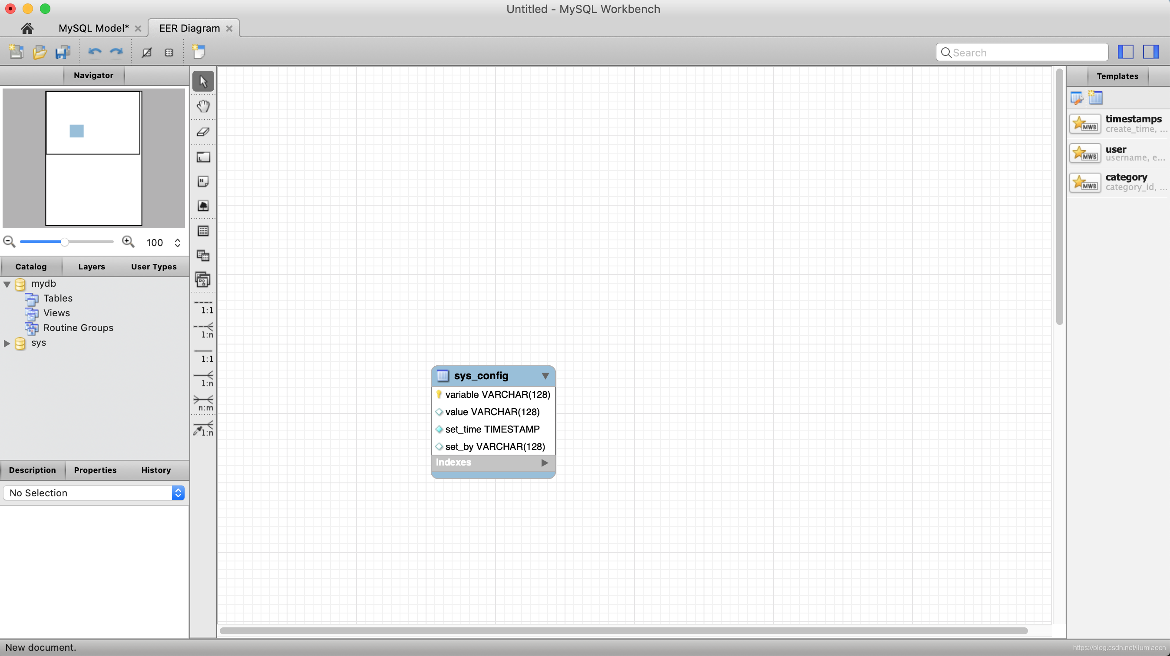The width and height of the screenshot is (1170, 656).
Task: Pick the category template
Action: tap(1119, 182)
